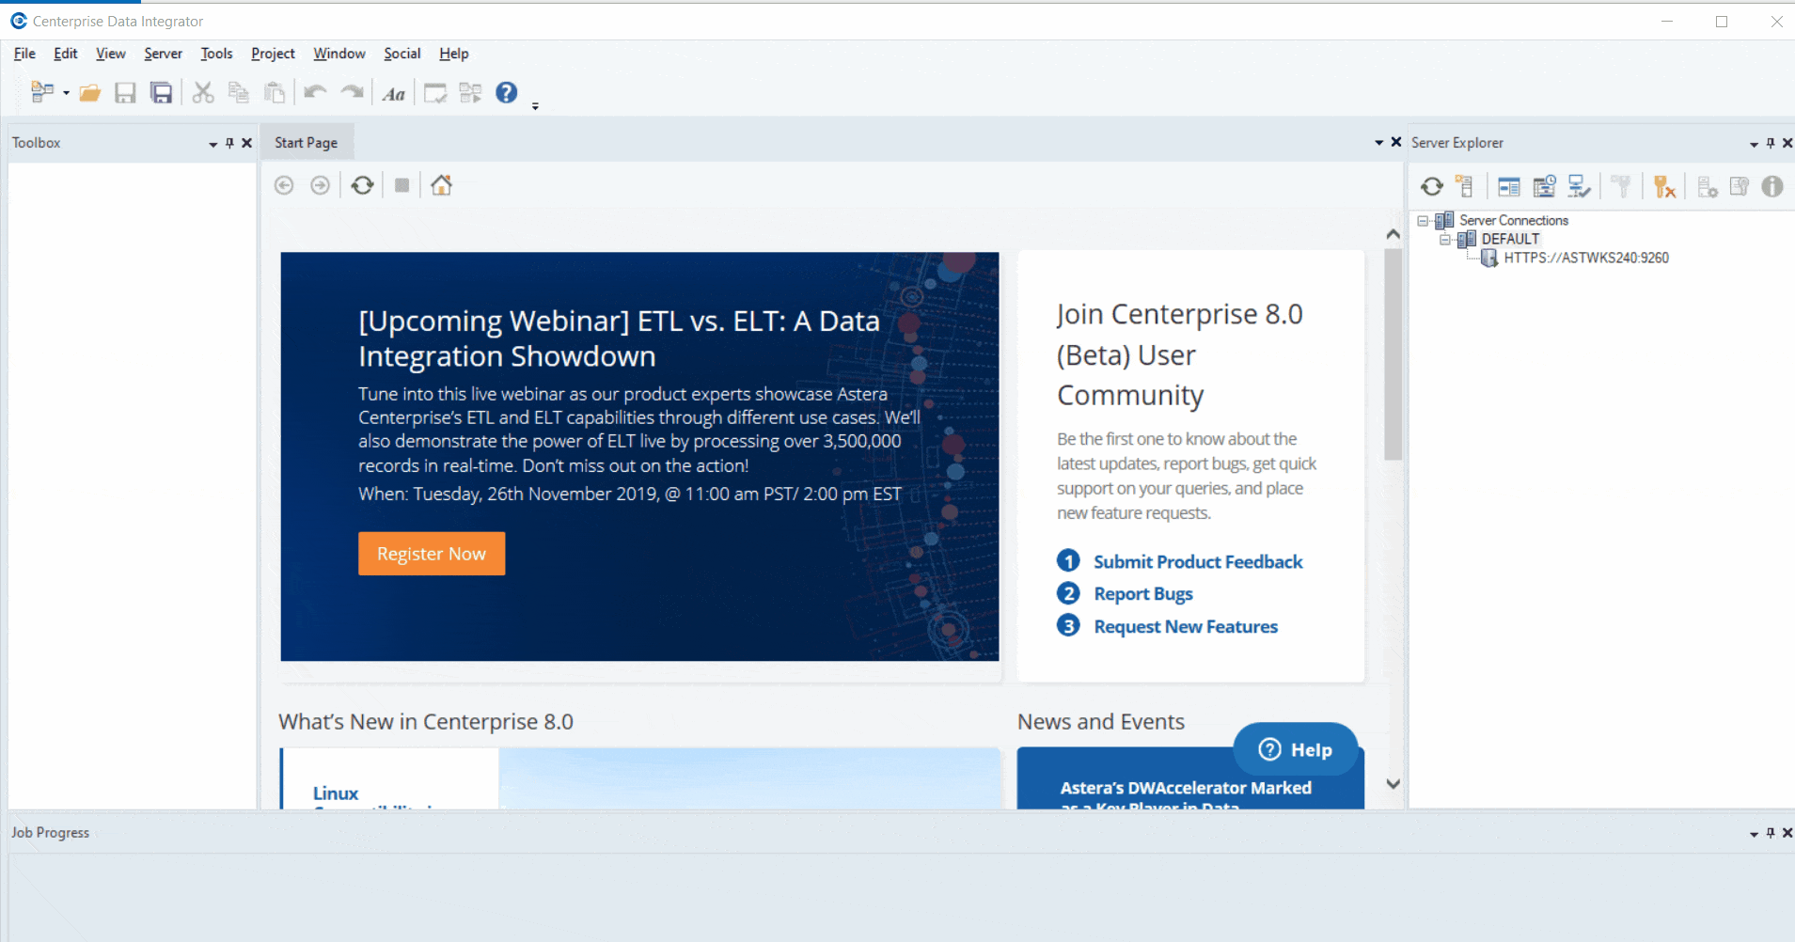Switch to the Start Page tab
The image size is (1795, 942).
pos(306,143)
